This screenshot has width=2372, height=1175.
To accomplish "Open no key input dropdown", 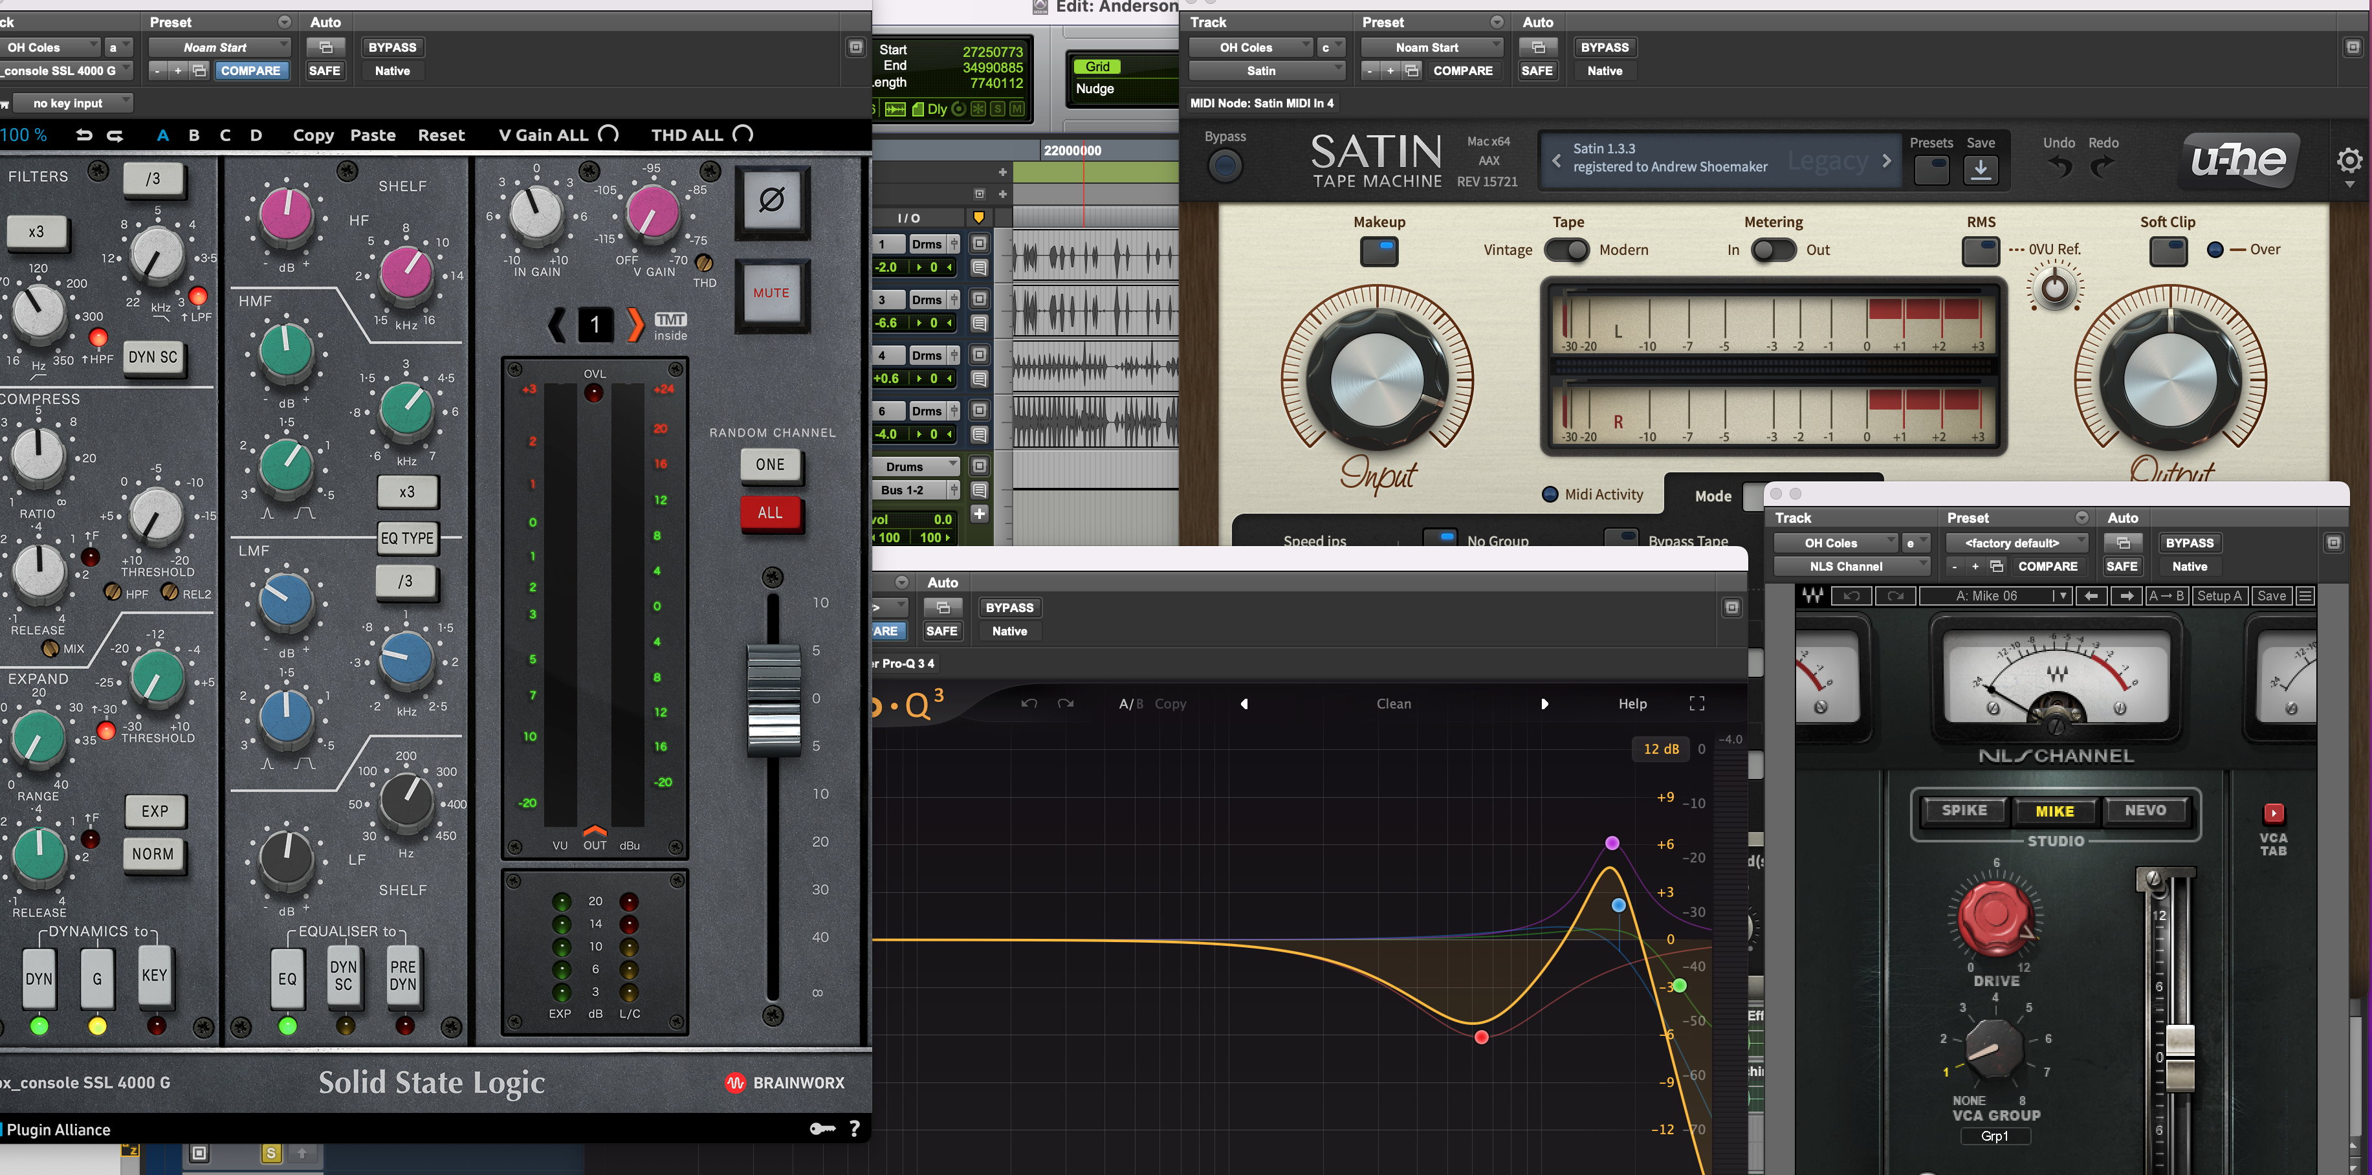I will tap(74, 103).
